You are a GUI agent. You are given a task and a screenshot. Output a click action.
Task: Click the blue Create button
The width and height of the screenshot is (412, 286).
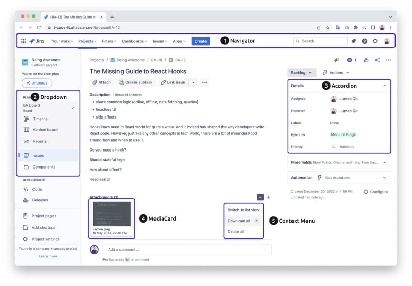pyautogui.click(x=200, y=41)
